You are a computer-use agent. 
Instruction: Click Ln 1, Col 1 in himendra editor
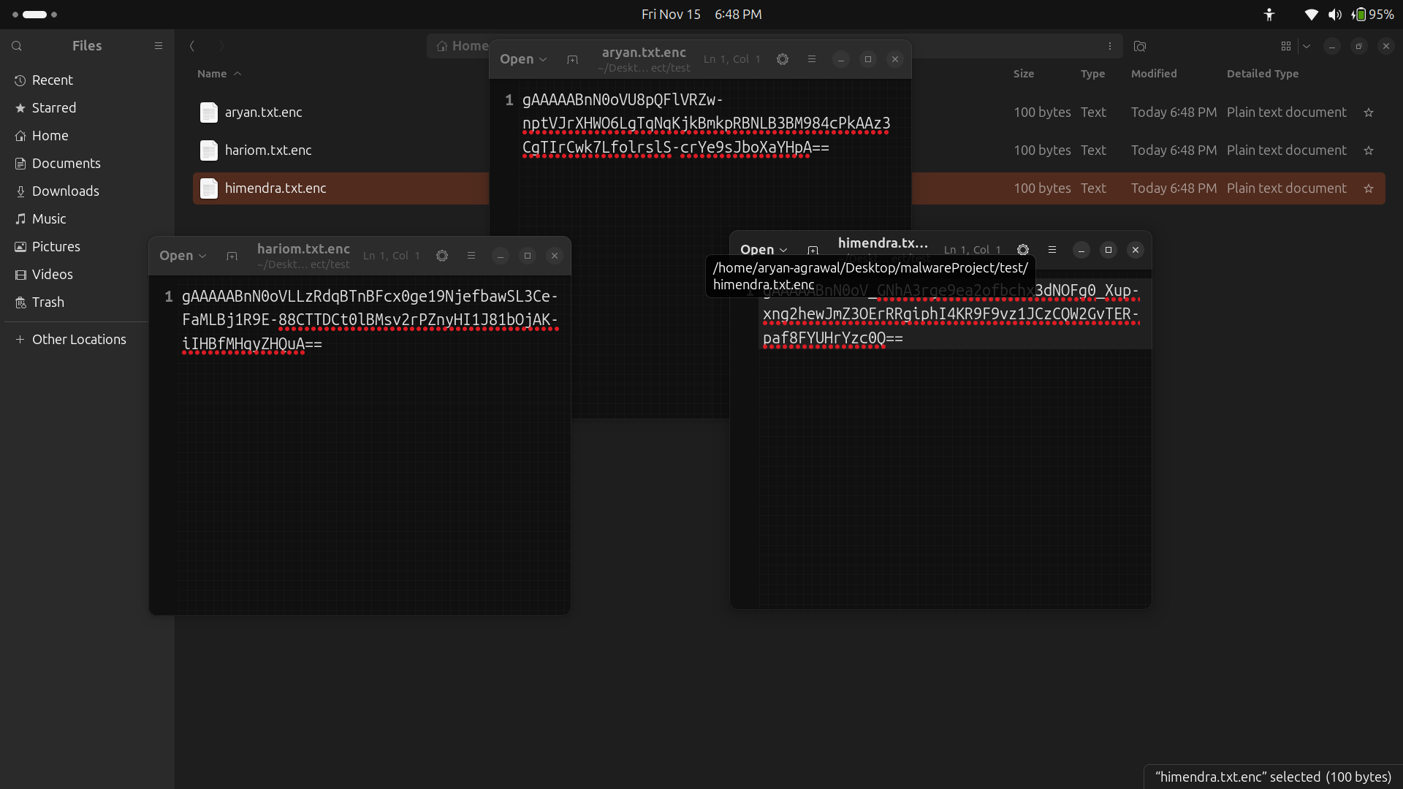(973, 251)
